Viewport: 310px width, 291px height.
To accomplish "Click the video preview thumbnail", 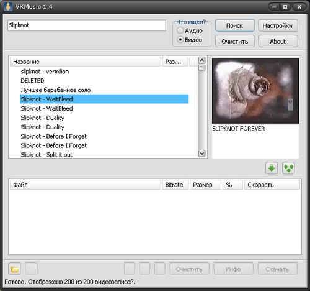I will pos(255,91).
